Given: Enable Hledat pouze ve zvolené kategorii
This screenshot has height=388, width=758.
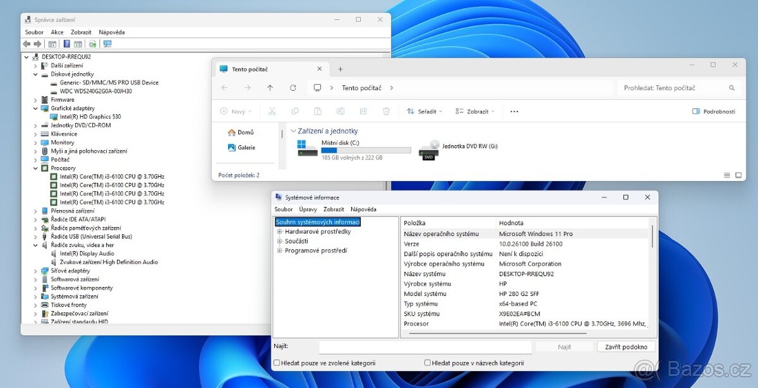Looking at the screenshot, I should (x=276, y=363).
